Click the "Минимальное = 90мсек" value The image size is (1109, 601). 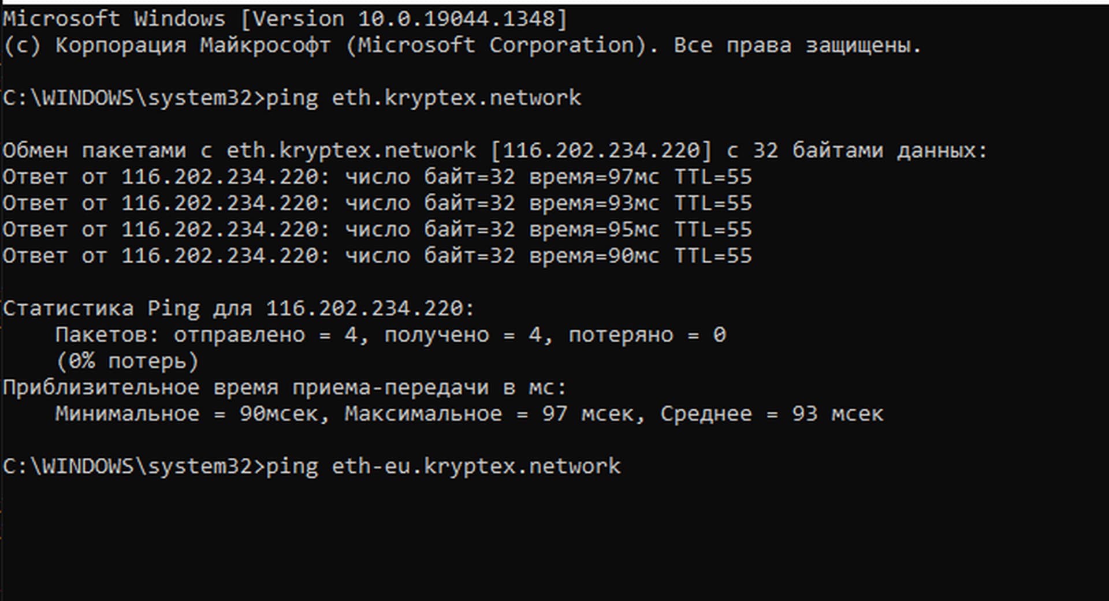(186, 415)
